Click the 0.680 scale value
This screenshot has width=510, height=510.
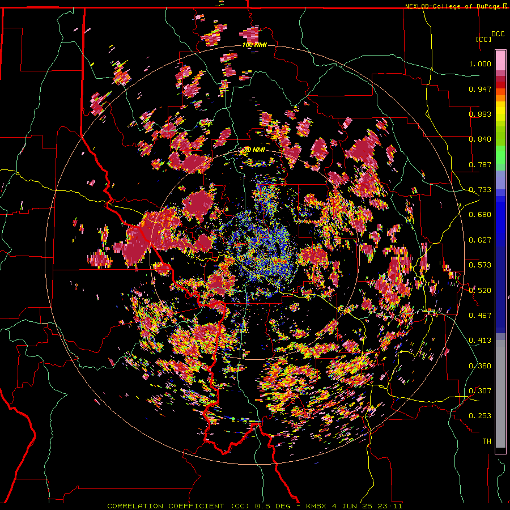pos(480,215)
